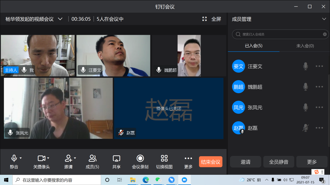
Task: Open 更多 three-dots in bottom toolbar
Action: 188,158
